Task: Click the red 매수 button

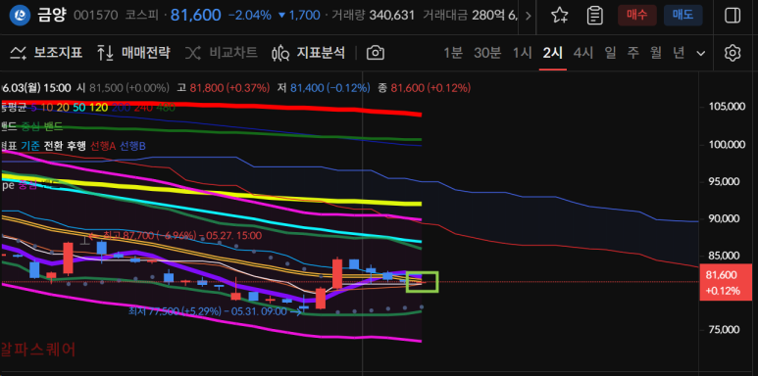Action: pyautogui.click(x=637, y=16)
